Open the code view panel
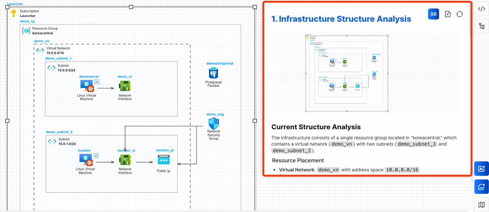Screen dimensions: 489x212 [481, 9]
